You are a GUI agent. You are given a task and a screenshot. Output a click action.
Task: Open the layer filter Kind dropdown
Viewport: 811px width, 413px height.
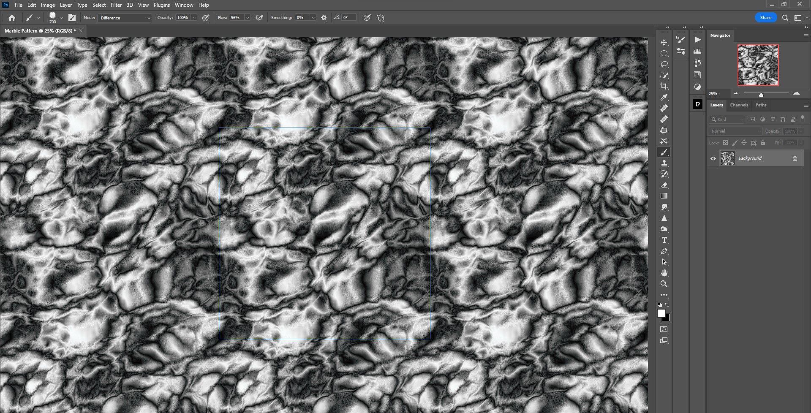point(727,120)
